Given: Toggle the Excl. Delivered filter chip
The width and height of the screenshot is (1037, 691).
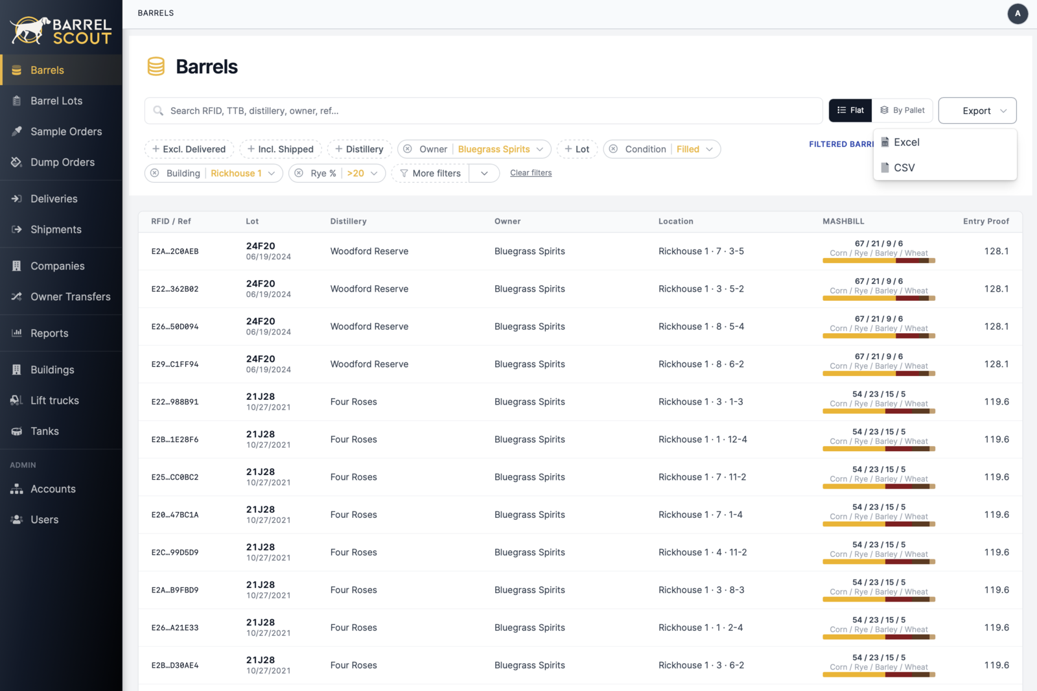Looking at the screenshot, I should point(189,149).
